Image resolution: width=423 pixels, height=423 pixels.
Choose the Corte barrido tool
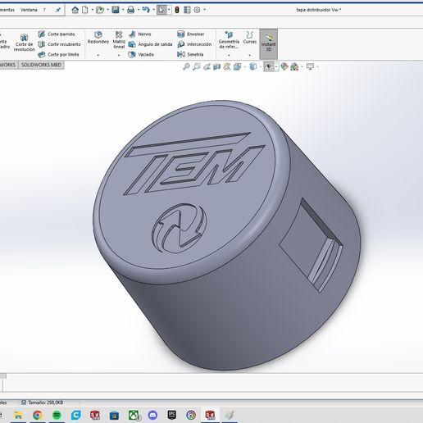[57, 34]
